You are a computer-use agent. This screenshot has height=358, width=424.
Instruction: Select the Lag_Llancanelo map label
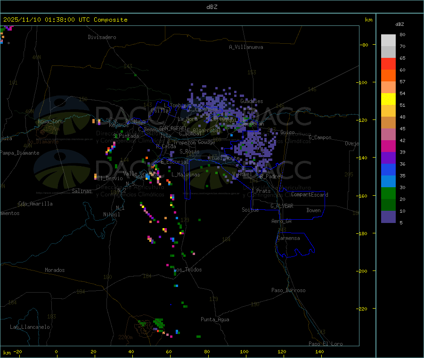point(30,327)
